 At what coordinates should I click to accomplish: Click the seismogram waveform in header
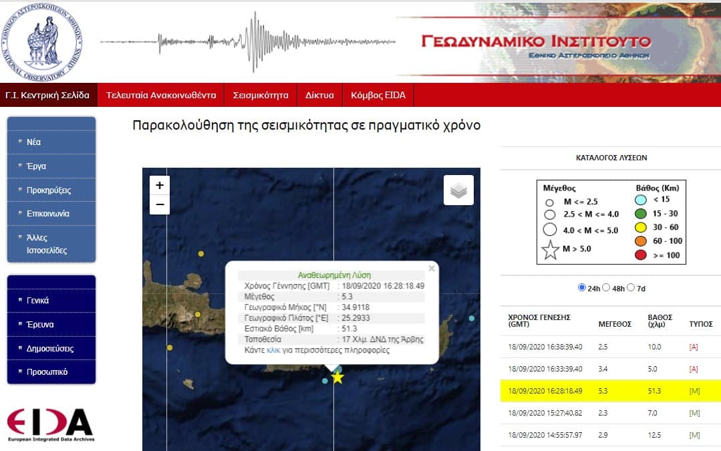[x=247, y=42]
